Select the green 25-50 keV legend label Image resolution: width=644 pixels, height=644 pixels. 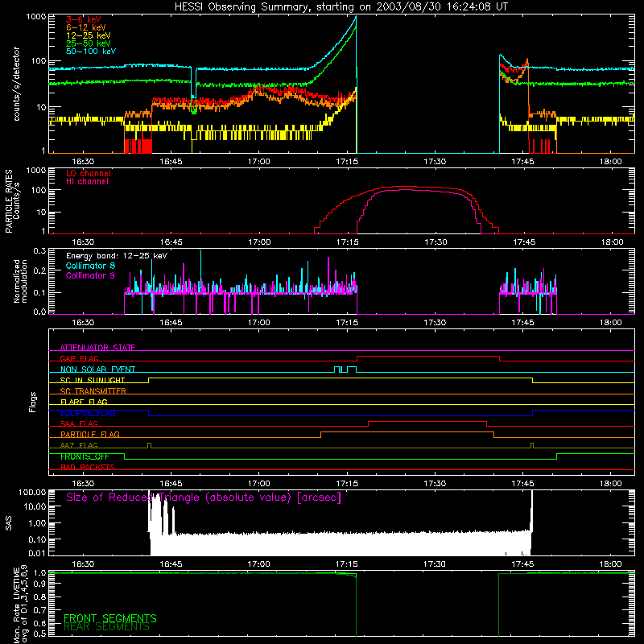pos(89,43)
